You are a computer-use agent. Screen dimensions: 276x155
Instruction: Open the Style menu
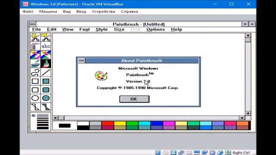pos(102,29)
